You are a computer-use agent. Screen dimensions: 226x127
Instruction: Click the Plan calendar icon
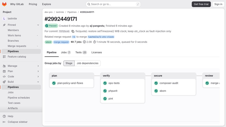[4, 71]
